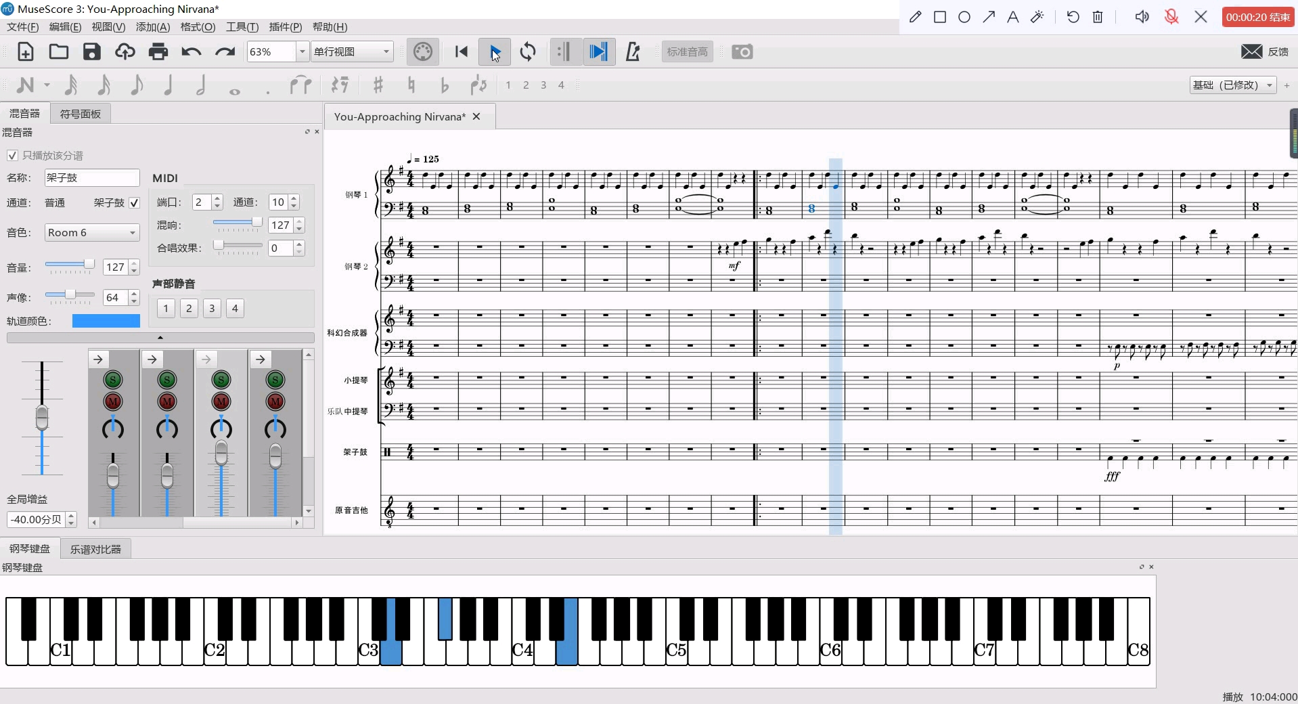Rewind playback to the beginning
The width and height of the screenshot is (1298, 704).
point(460,51)
